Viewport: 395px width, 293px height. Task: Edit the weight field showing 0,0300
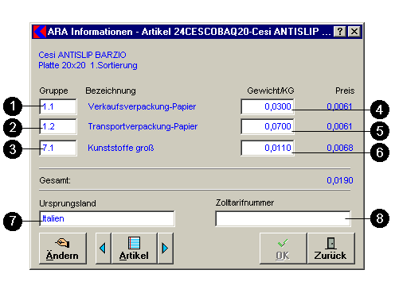268,106
